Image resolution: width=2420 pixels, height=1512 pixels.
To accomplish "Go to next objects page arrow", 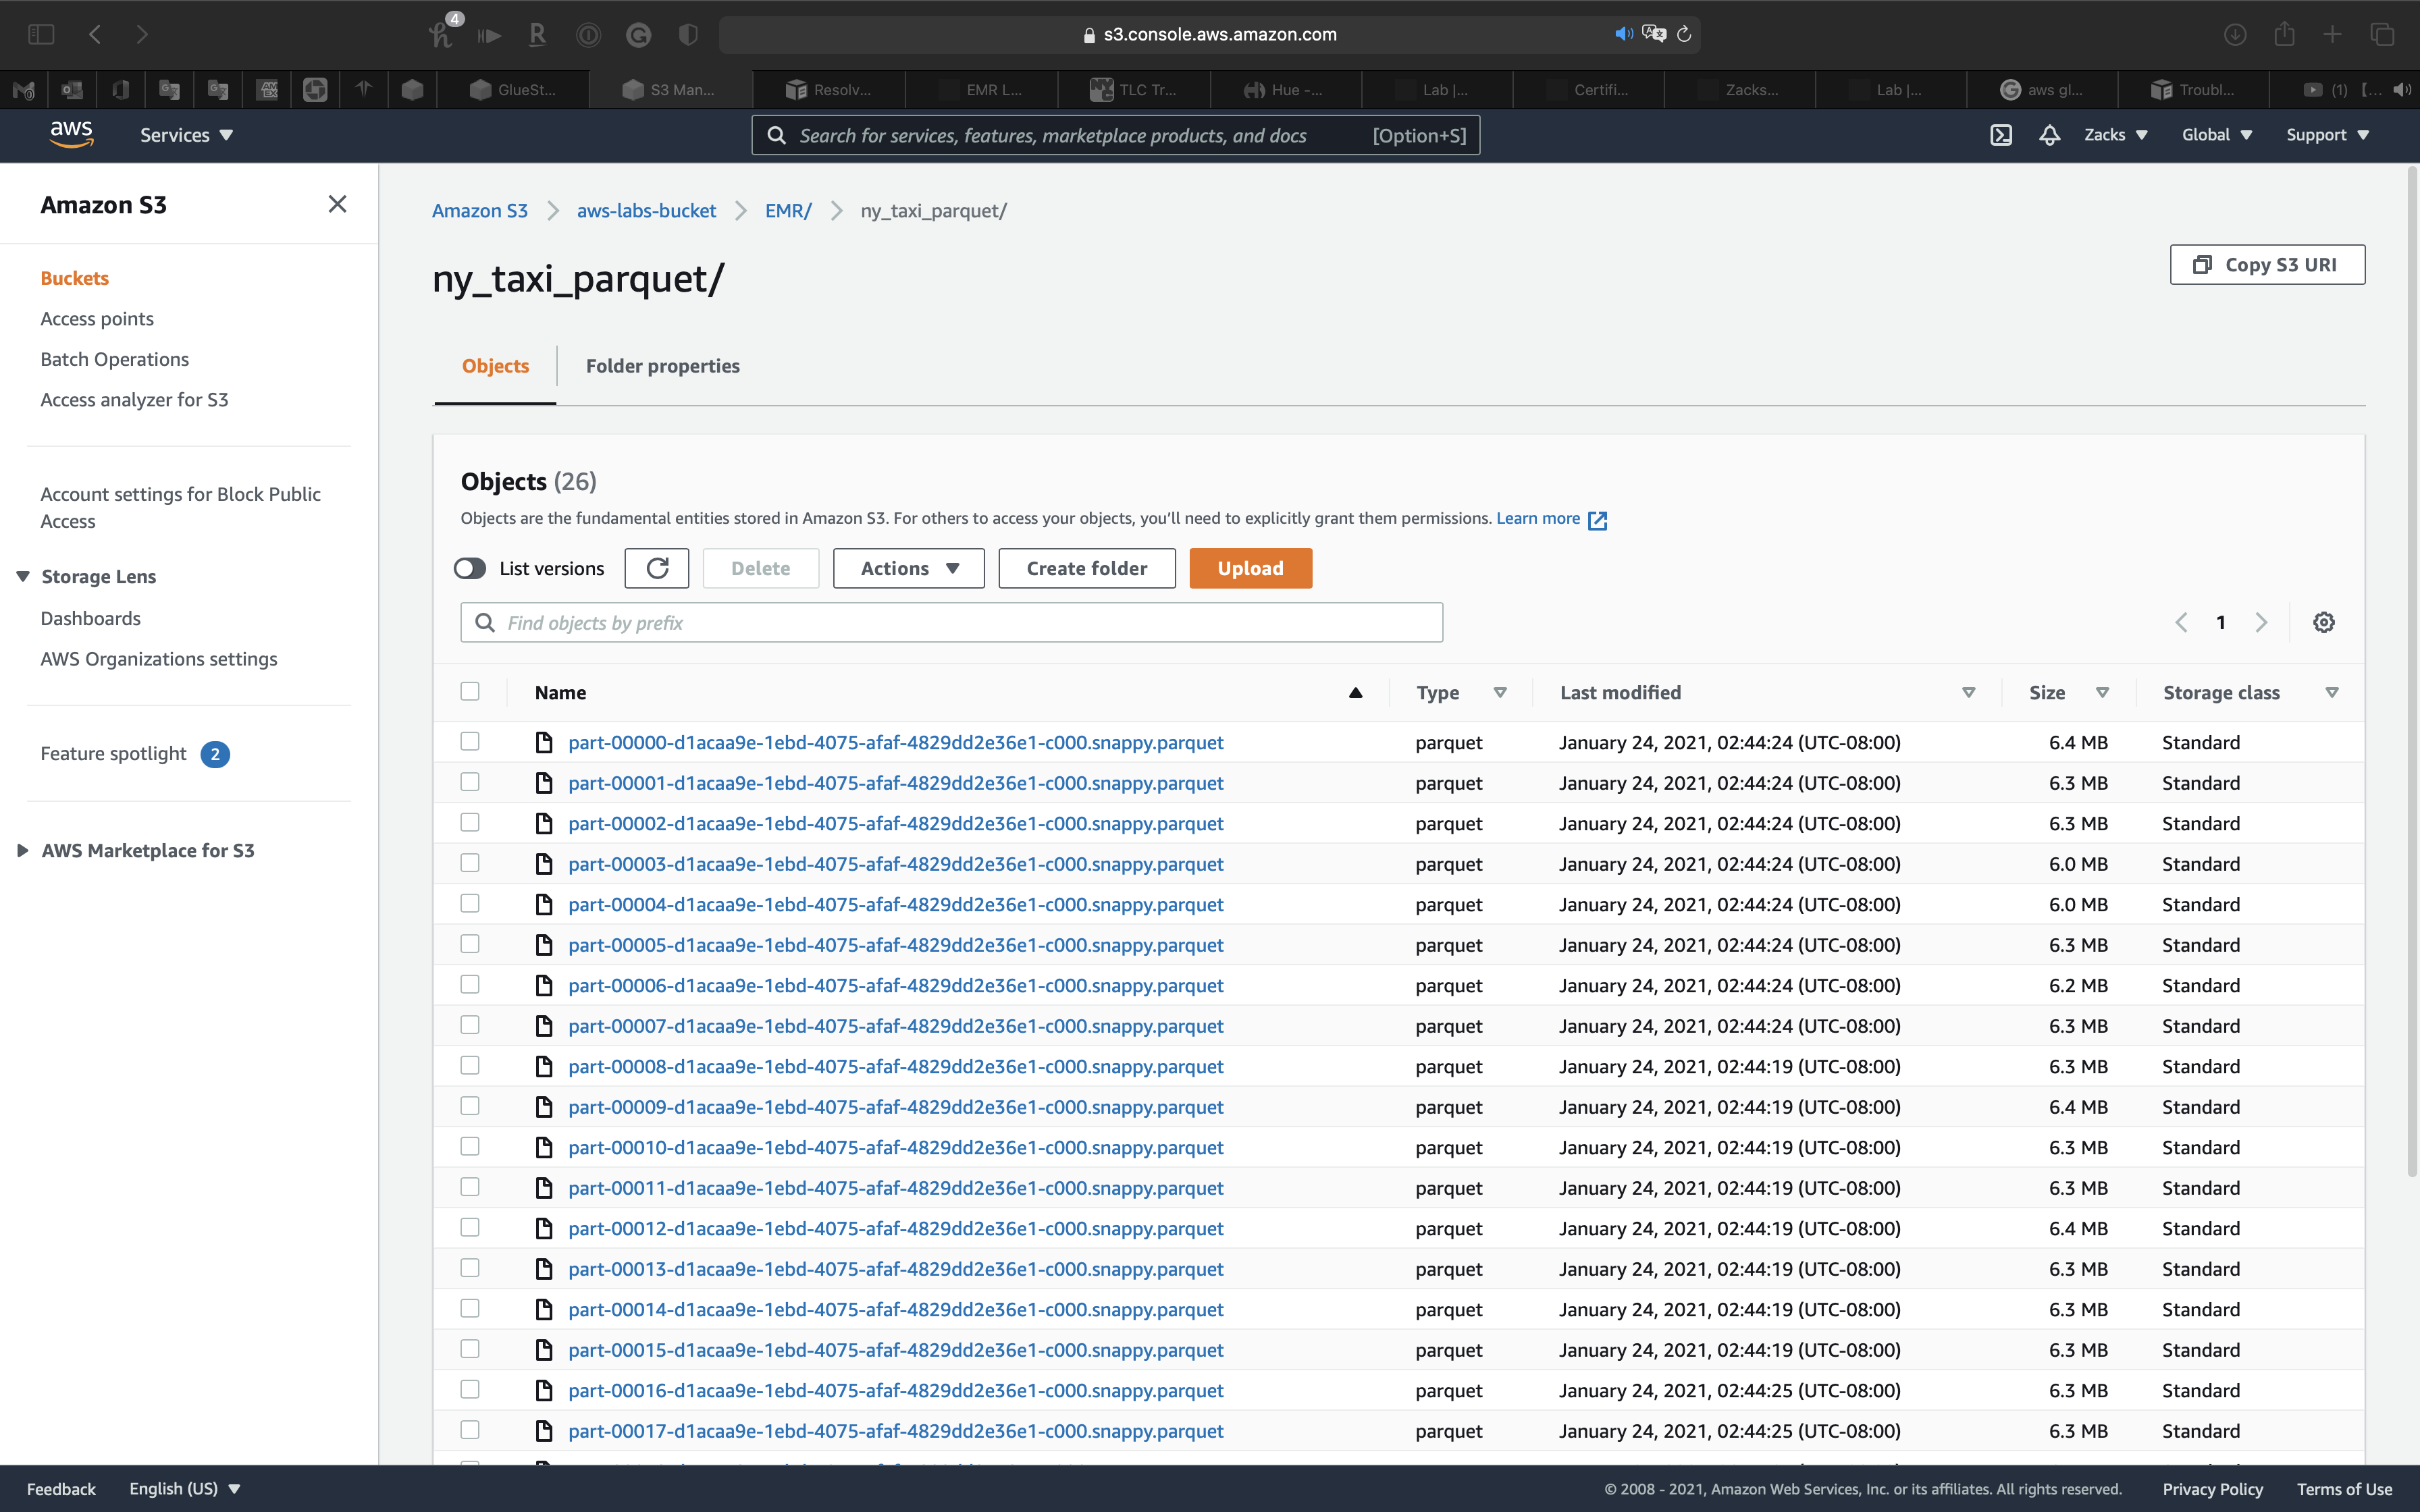I will (x=2261, y=622).
